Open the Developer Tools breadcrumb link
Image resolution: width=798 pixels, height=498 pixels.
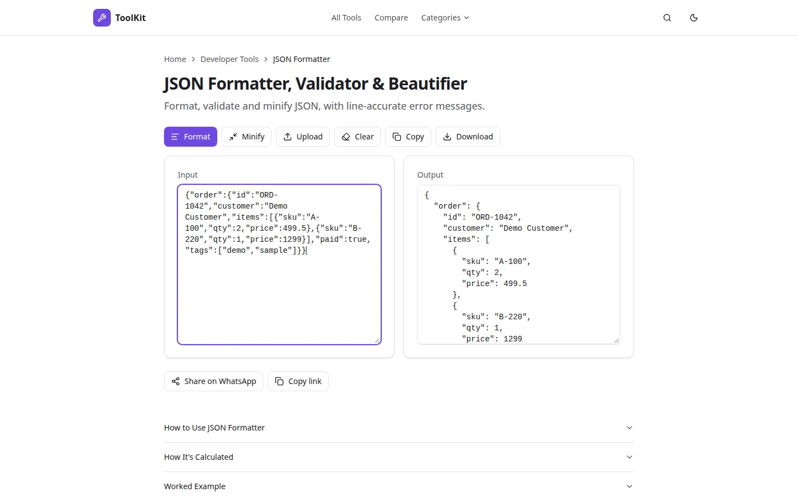[229, 59]
